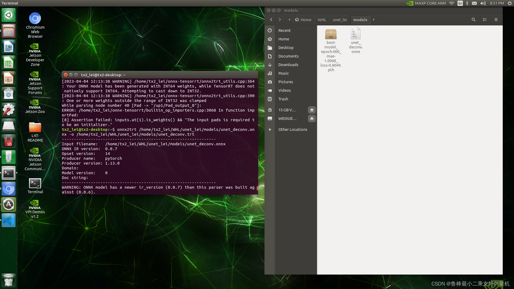Open Visual Studio Code from the dock

pos(9,220)
